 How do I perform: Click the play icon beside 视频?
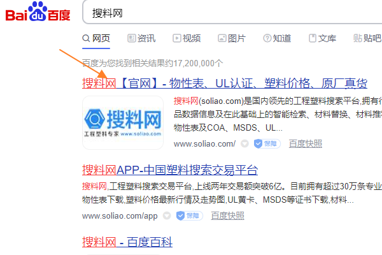click(177, 38)
